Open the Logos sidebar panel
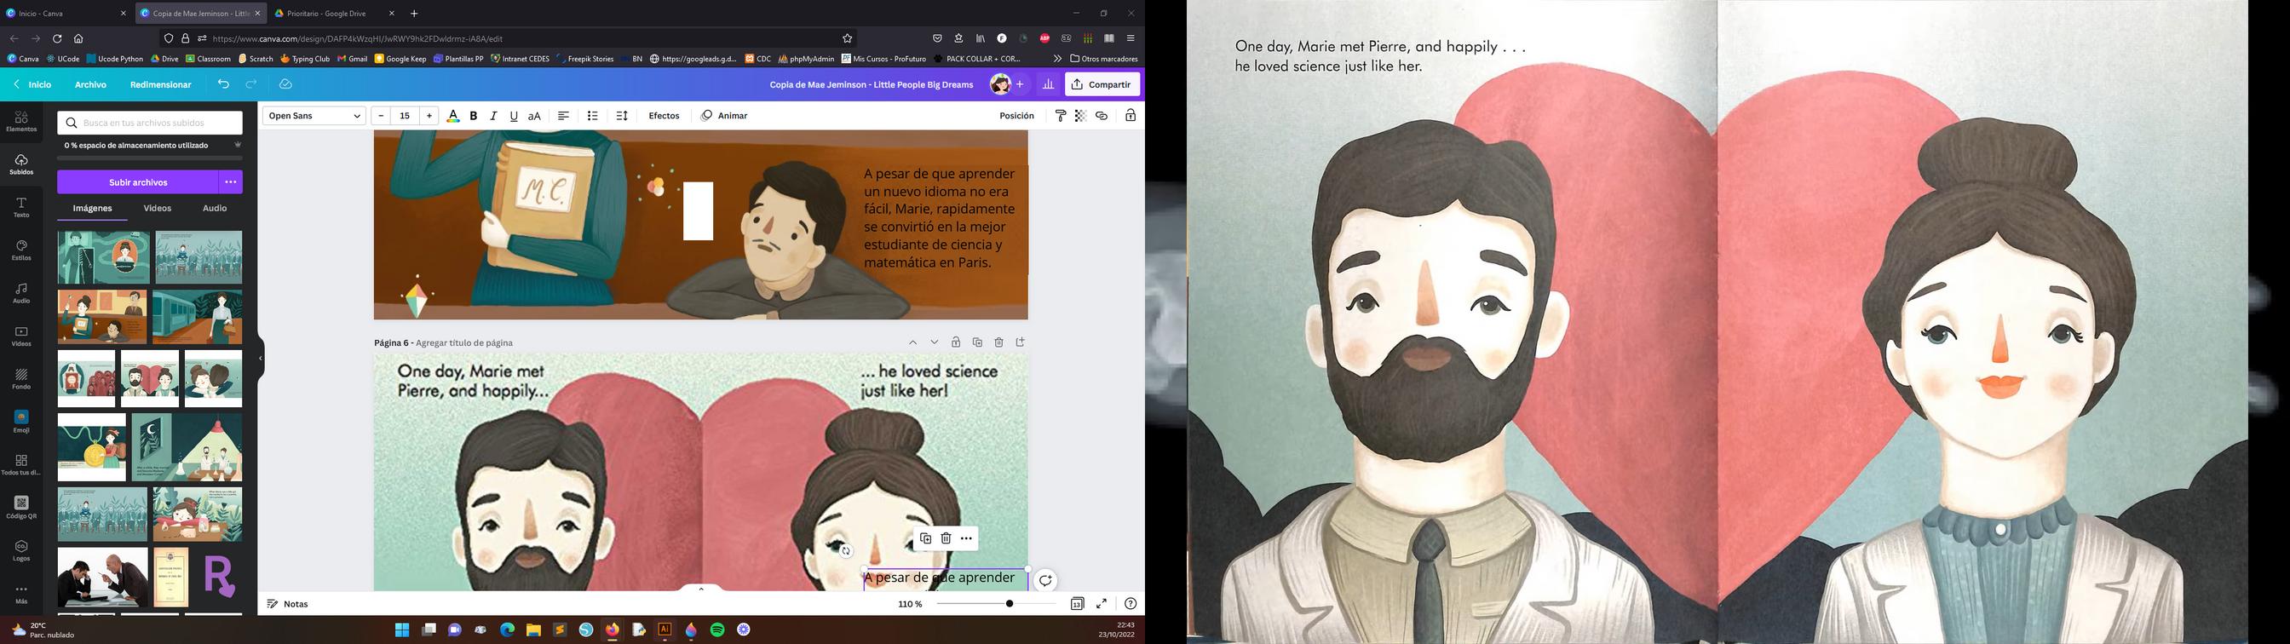The image size is (2290, 644). click(x=21, y=550)
